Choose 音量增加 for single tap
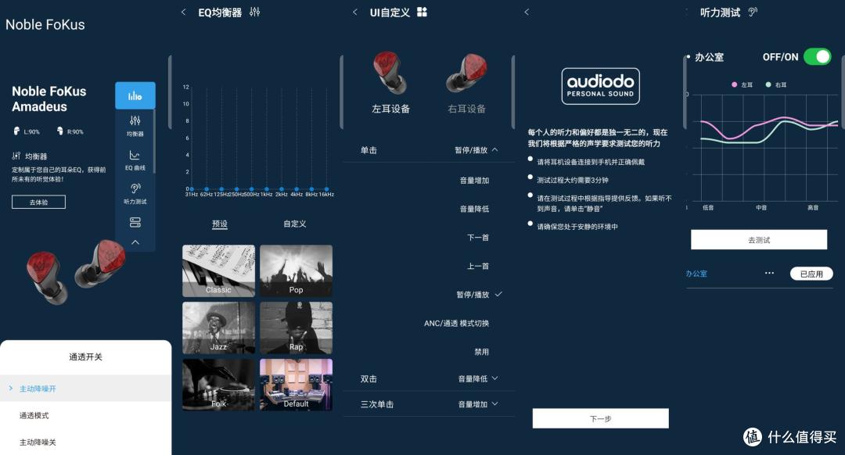The image size is (845, 455). tap(474, 181)
